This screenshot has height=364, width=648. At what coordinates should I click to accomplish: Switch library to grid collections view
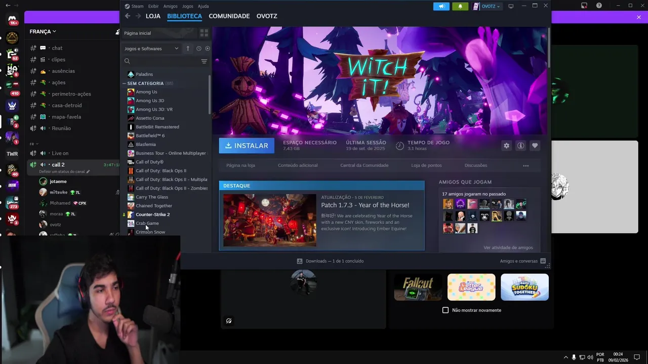204,33
